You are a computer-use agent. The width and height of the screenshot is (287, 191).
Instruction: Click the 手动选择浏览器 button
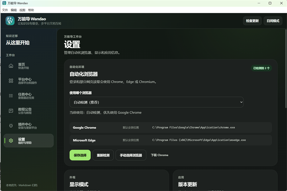[131, 155]
